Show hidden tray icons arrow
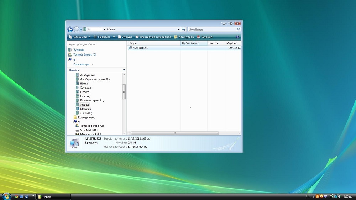 [x=313, y=196]
